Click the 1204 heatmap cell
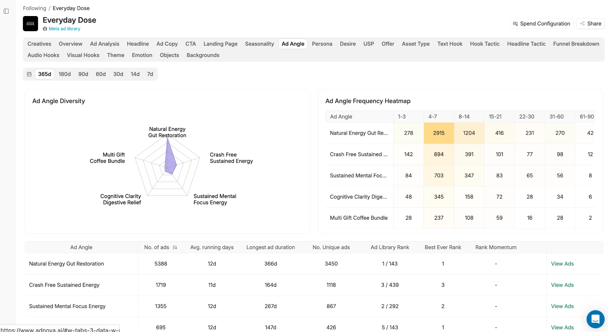Screen dimensions: 608x332 [x=469, y=133]
